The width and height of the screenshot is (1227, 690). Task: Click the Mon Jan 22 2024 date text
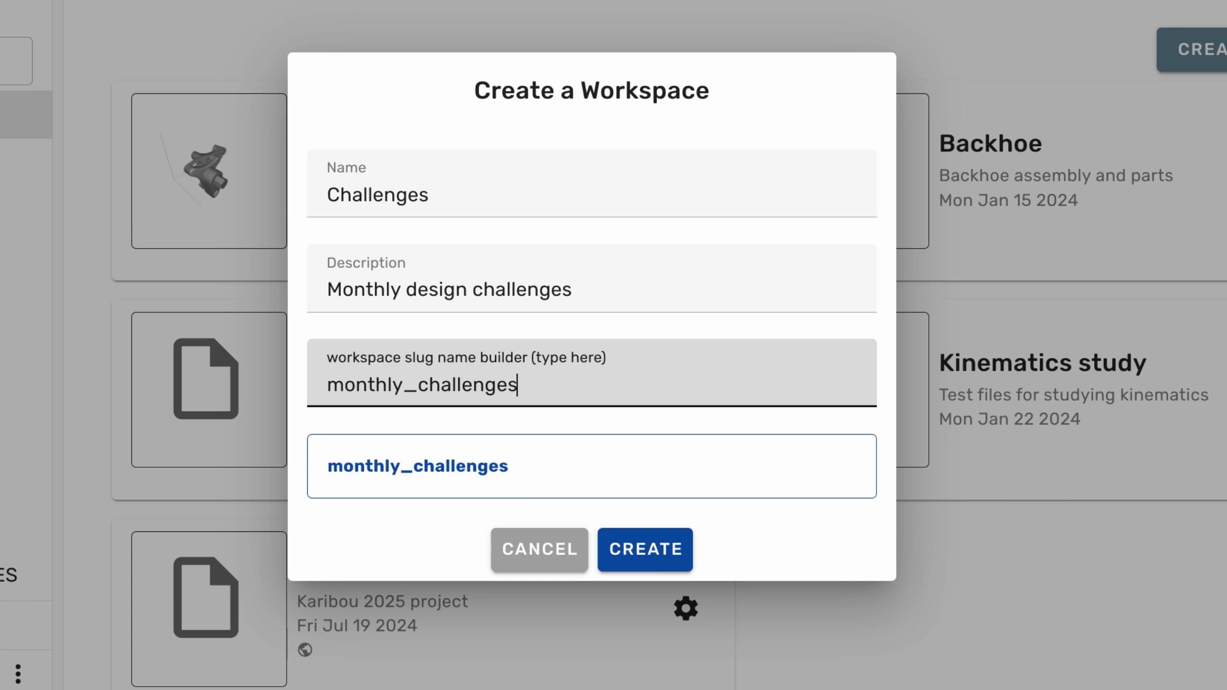click(x=1009, y=418)
